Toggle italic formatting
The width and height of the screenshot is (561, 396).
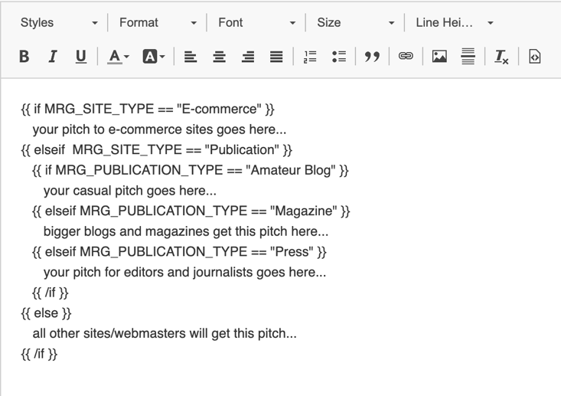point(53,57)
